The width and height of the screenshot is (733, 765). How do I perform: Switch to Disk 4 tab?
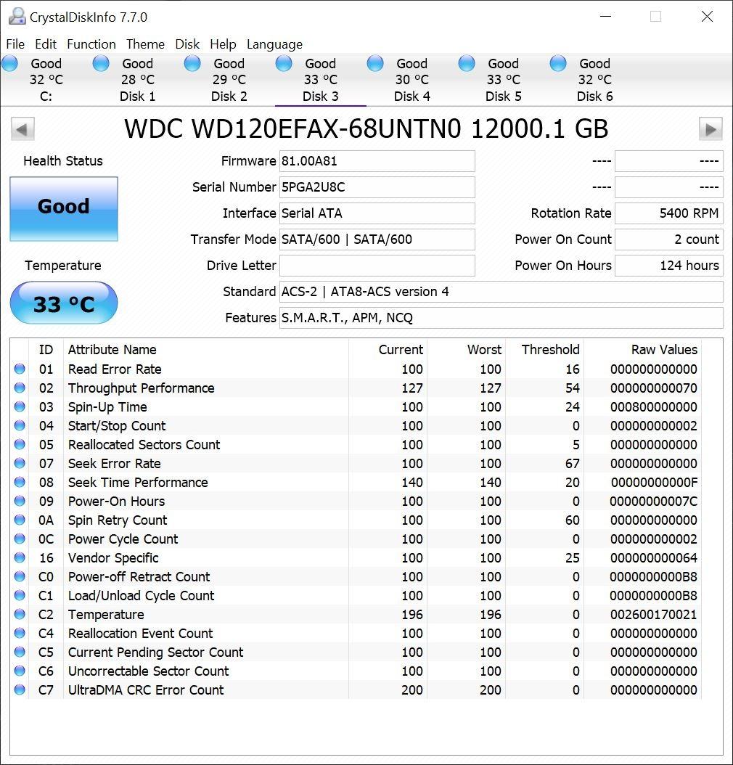412,80
